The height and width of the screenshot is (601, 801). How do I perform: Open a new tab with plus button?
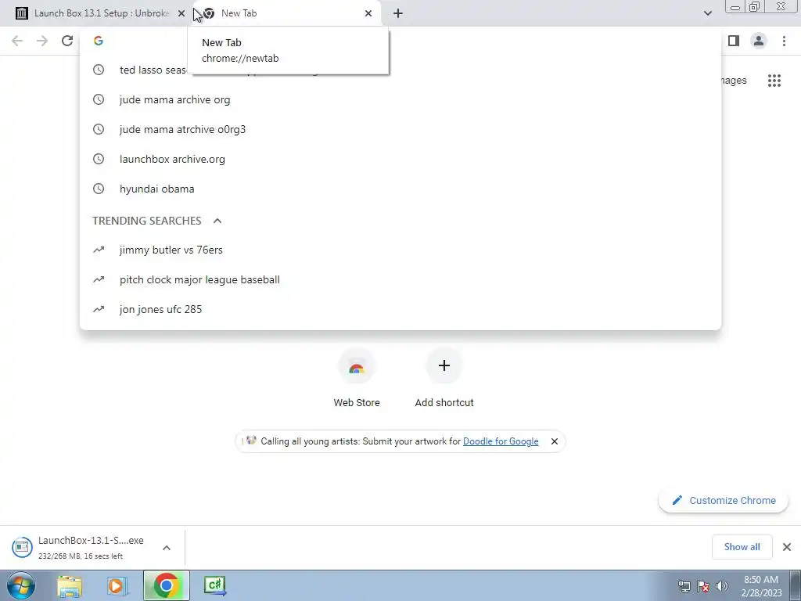(x=398, y=13)
